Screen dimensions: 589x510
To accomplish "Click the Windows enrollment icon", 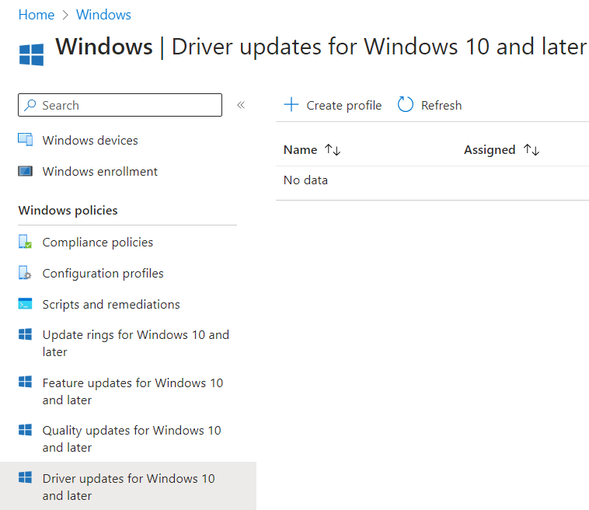I will coord(25,171).
